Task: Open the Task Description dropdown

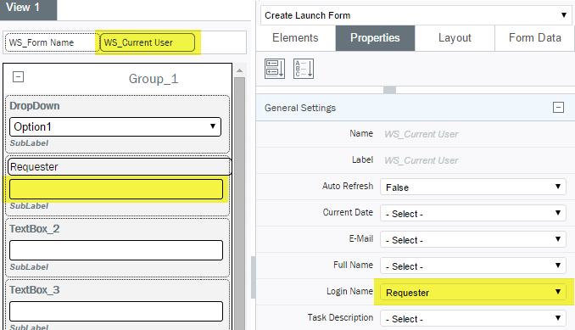Action: pyautogui.click(x=472, y=318)
